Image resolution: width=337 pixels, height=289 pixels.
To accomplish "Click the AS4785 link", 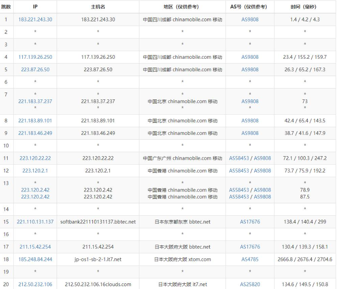I will 250,259.
